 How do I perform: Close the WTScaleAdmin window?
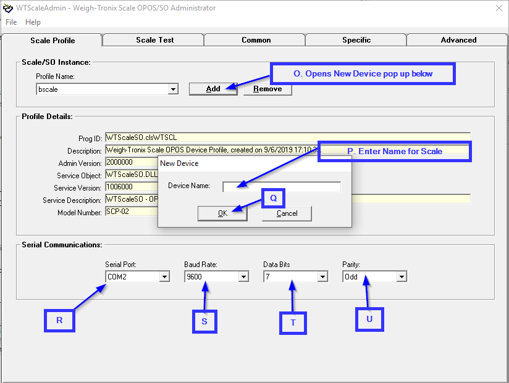[x=499, y=8]
